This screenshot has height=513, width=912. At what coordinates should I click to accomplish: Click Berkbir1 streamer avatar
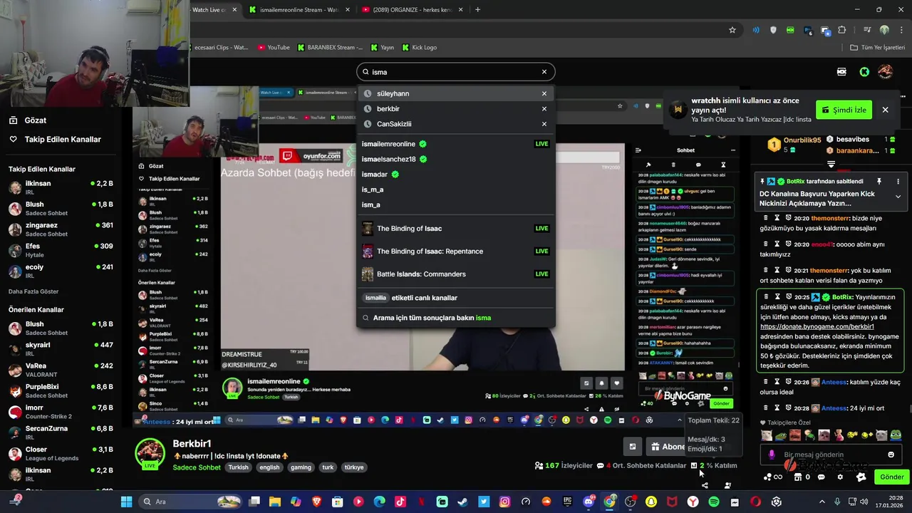(150, 454)
